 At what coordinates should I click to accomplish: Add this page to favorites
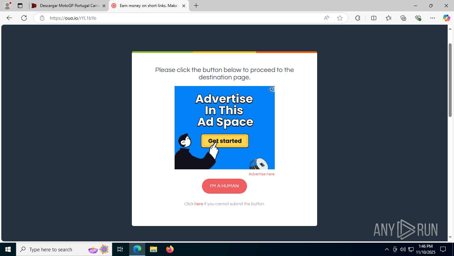(340, 18)
